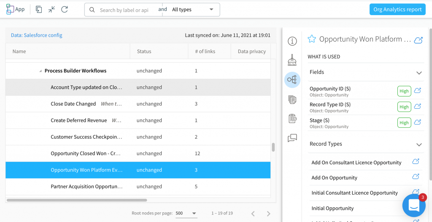432x222 pixels.
Task: Open the Root nodes per page dropdown
Action: (x=186, y=213)
